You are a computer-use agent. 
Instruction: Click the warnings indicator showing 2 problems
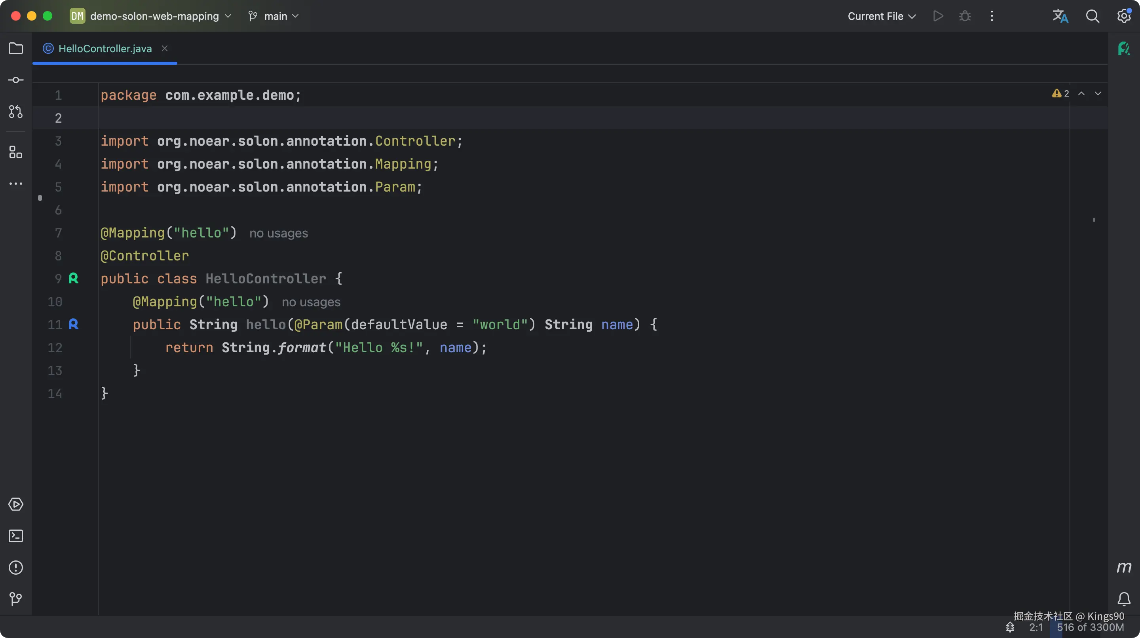coord(1061,93)
